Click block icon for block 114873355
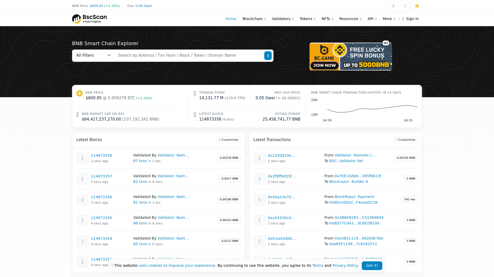The image size is (494, 277). click(x=83, y=221)
